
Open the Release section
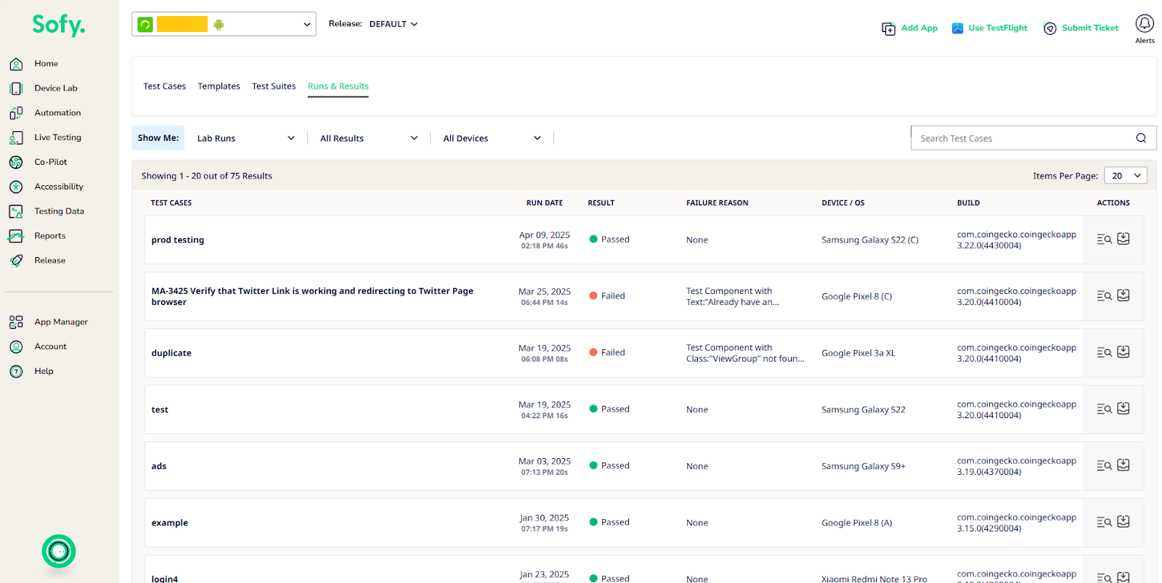[x=49, y=261]
